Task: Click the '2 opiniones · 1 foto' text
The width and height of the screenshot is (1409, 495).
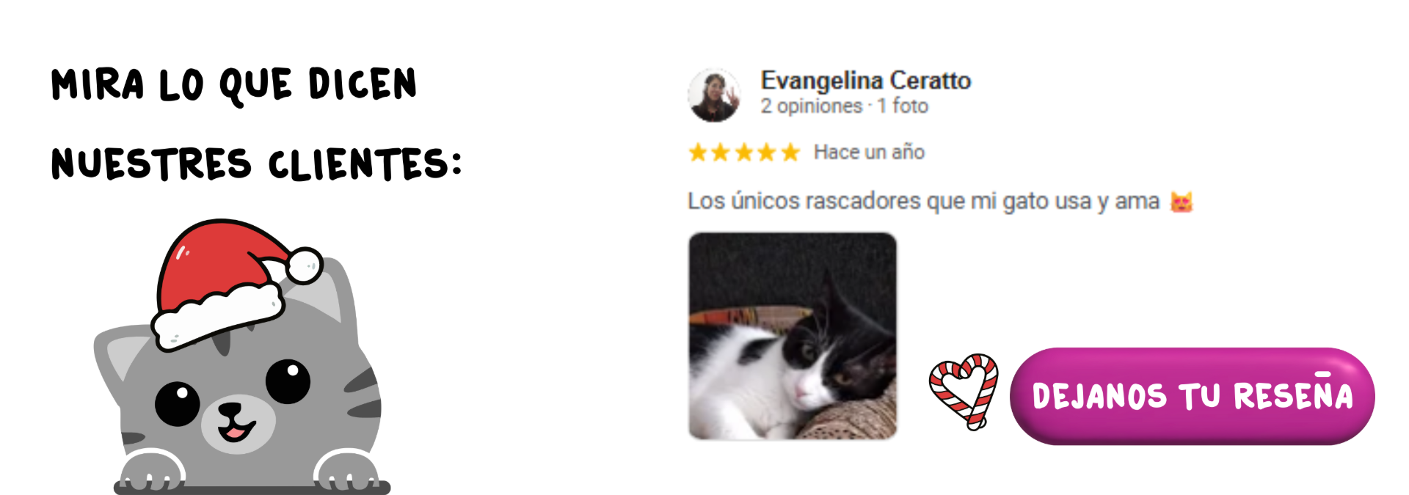Action: pos(844,106)
